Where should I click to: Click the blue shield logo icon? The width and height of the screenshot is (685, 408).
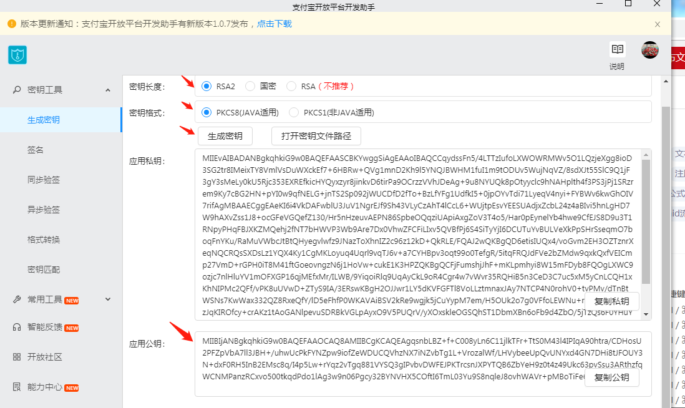click(x=17, y=55)
